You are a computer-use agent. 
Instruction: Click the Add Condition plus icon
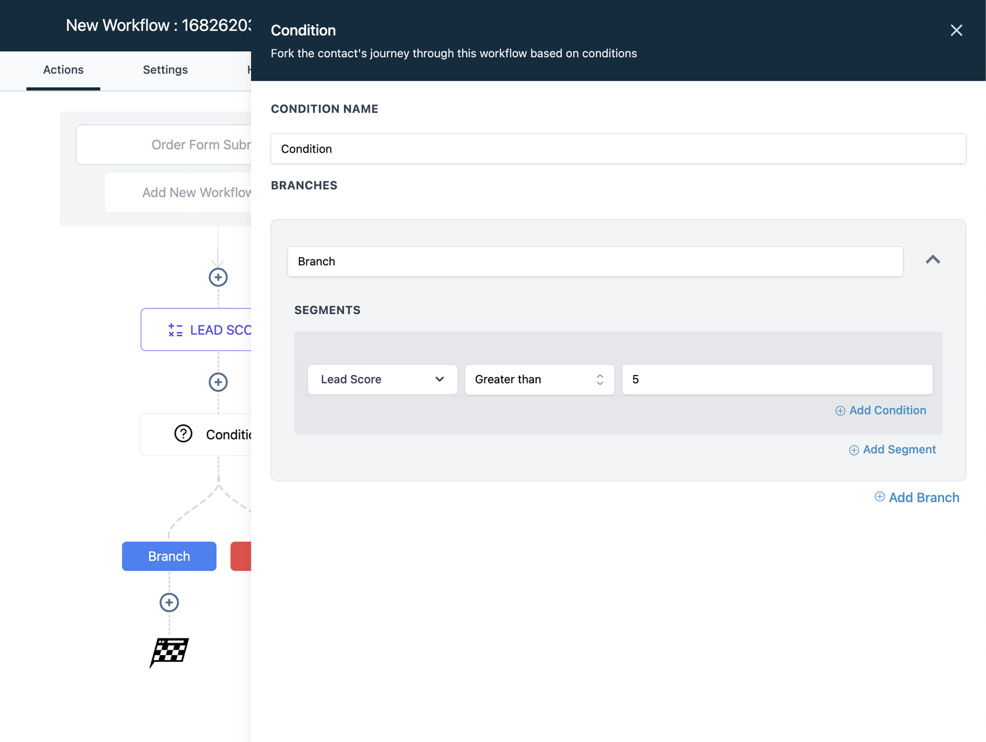[840, 411]
